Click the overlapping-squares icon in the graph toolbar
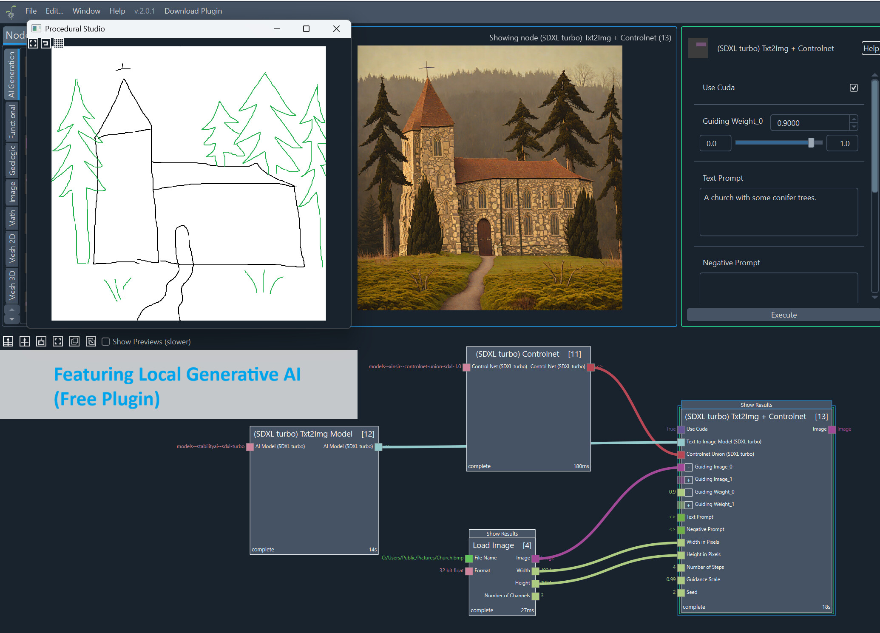The image size is (880, 633). point(74,341)
